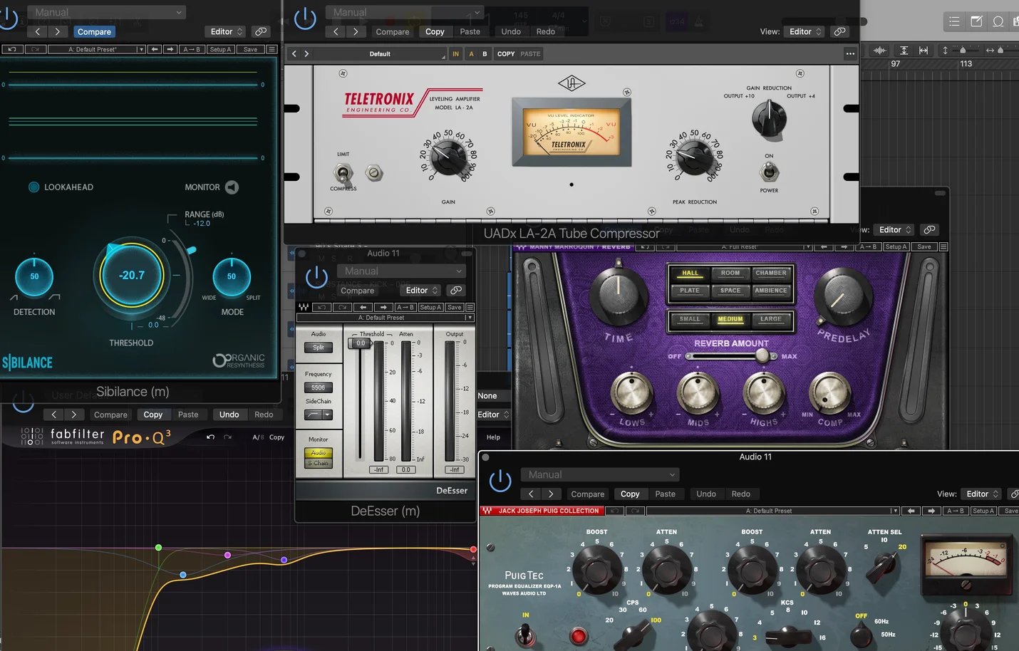Image resolution: width=1019 pixels, height=651 pixels.
Task: Click Save in DeEsser Waves toolbar
Action: tap(455, 307)
